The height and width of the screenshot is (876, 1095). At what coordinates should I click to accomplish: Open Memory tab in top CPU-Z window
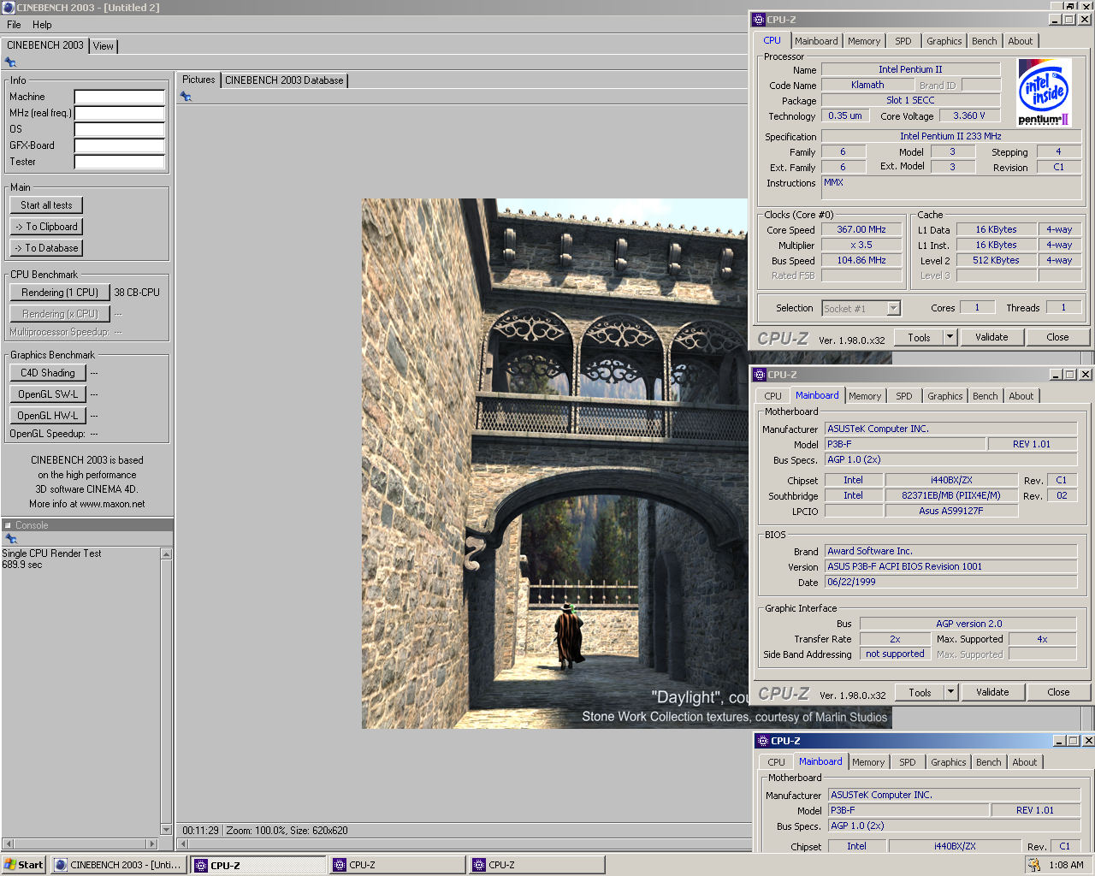(864, 41)
